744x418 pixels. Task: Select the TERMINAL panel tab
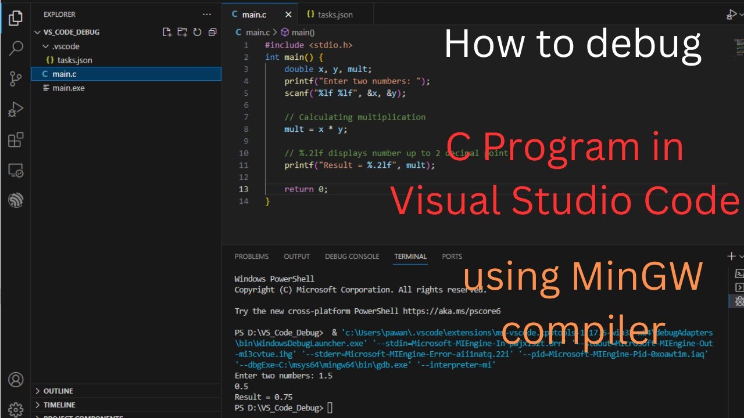(410, 256)
